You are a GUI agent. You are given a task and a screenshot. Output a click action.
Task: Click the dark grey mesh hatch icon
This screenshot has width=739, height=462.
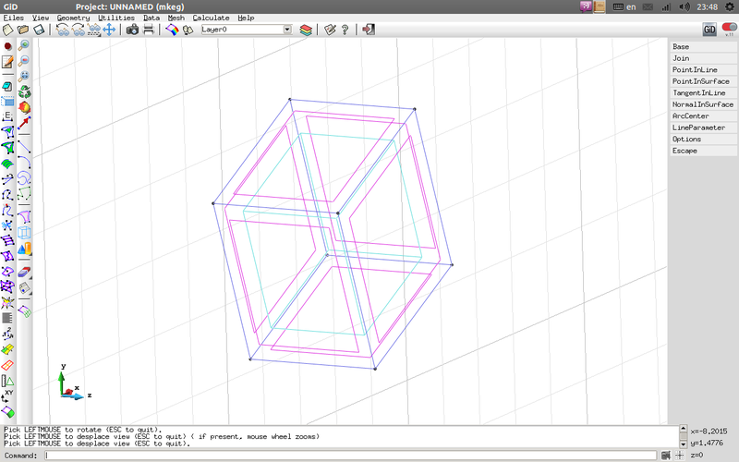[7, 319]
